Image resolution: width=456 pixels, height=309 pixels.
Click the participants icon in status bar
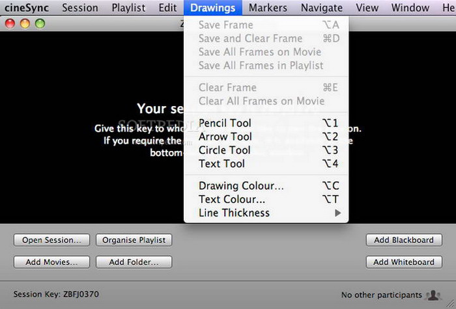point(433,295)
